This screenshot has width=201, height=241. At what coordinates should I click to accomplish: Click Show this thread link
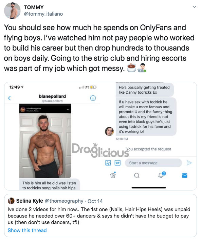(27, 230)
